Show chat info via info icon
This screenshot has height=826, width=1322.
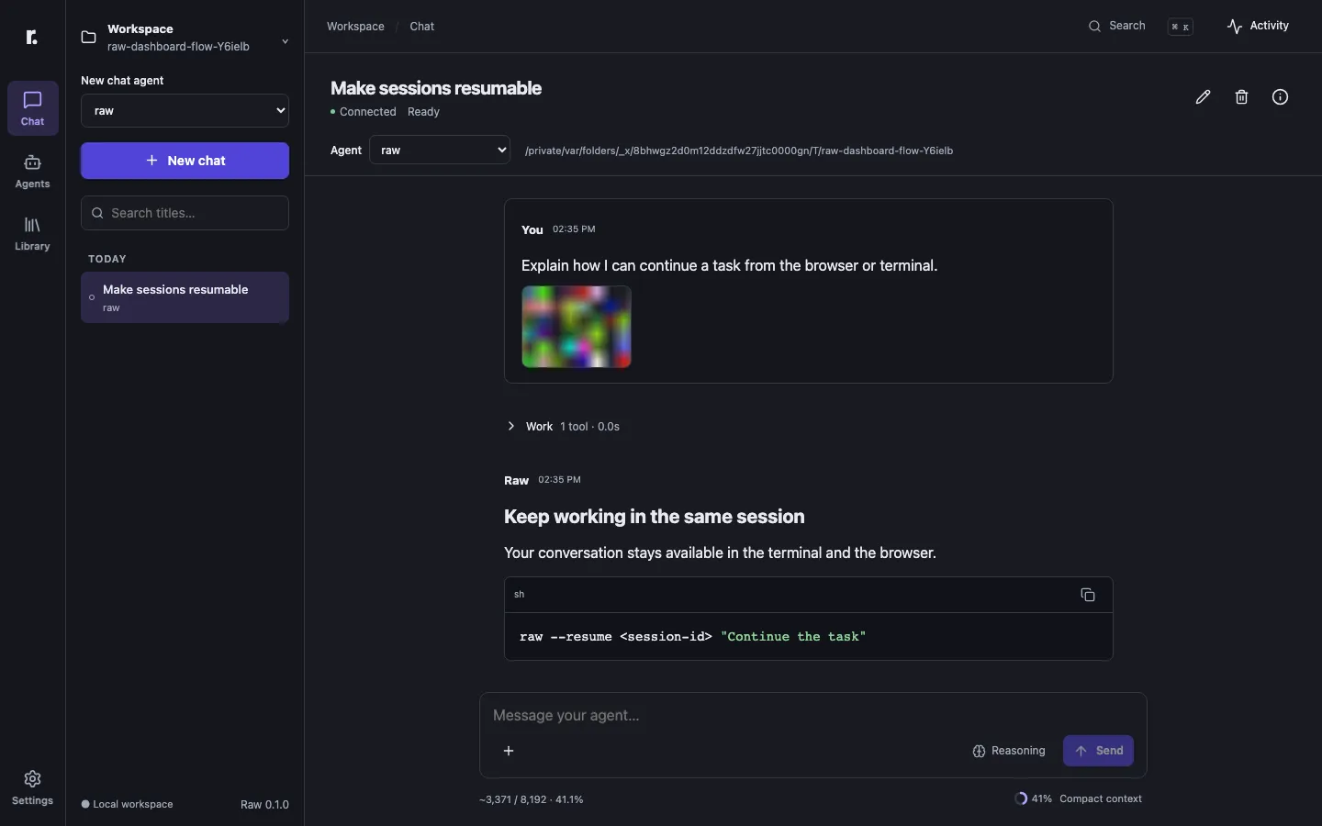1281,97
